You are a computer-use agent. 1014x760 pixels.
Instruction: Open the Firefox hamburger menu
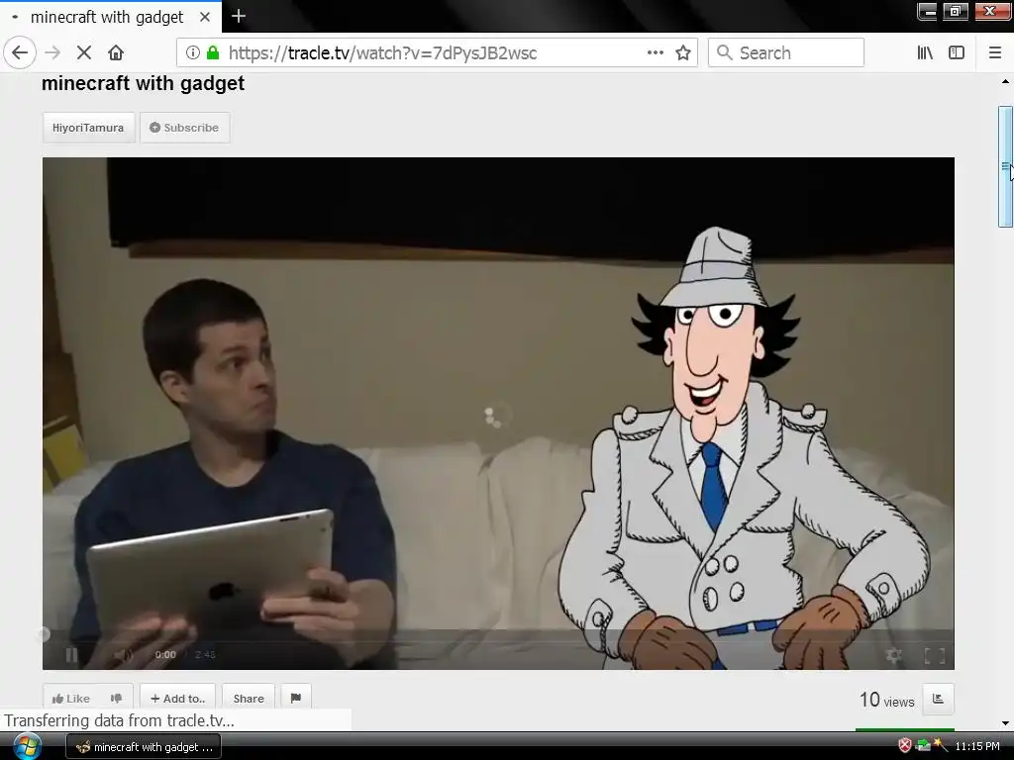995,52
